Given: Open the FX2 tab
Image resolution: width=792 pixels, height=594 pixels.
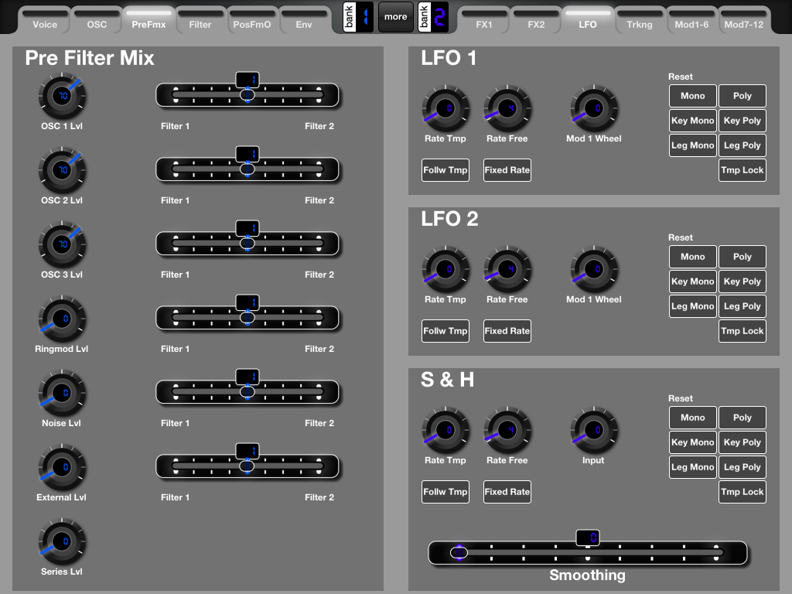Looking at the screenshot, I should 537,21.
